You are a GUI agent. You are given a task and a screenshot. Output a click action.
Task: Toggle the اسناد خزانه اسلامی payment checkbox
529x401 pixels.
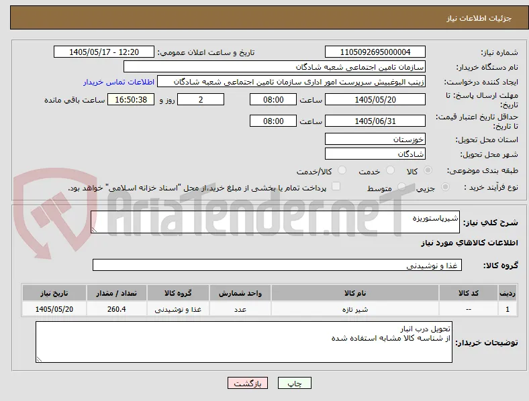click(336, 186)
